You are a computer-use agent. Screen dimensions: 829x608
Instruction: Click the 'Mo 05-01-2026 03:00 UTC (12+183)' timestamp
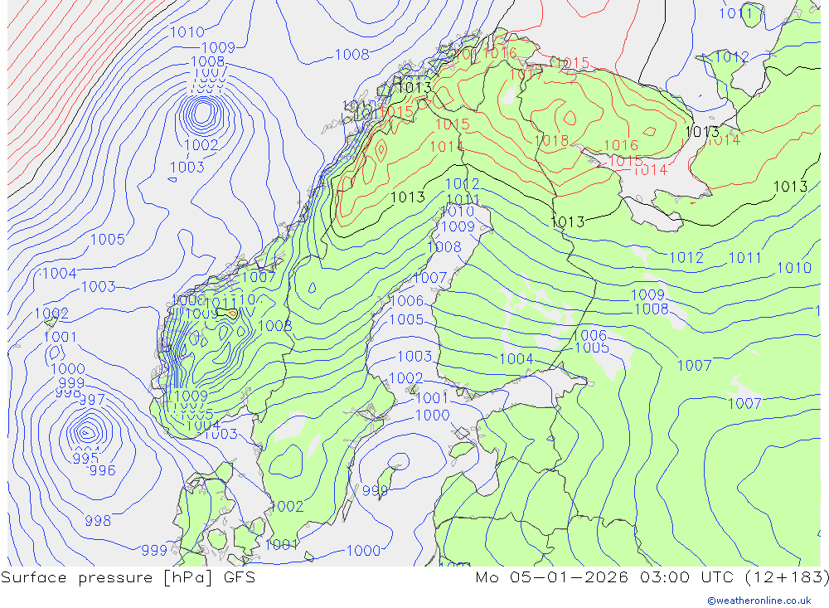652,576
